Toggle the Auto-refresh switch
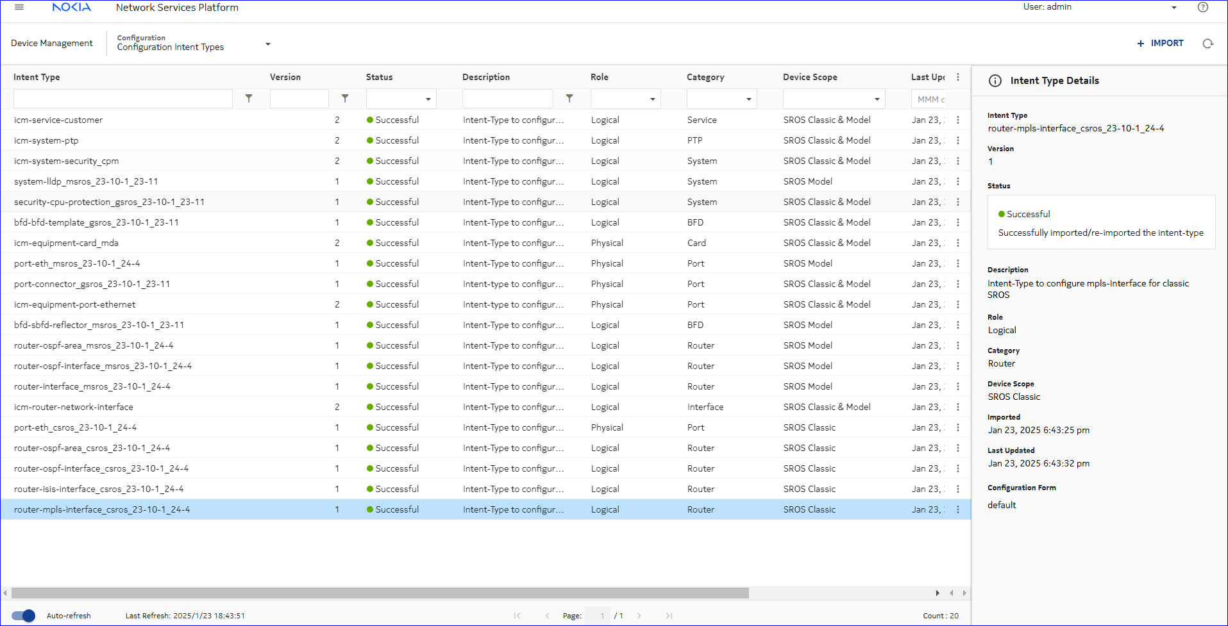This screenshot has width=1228, height=626. click(x=24, y=616)
